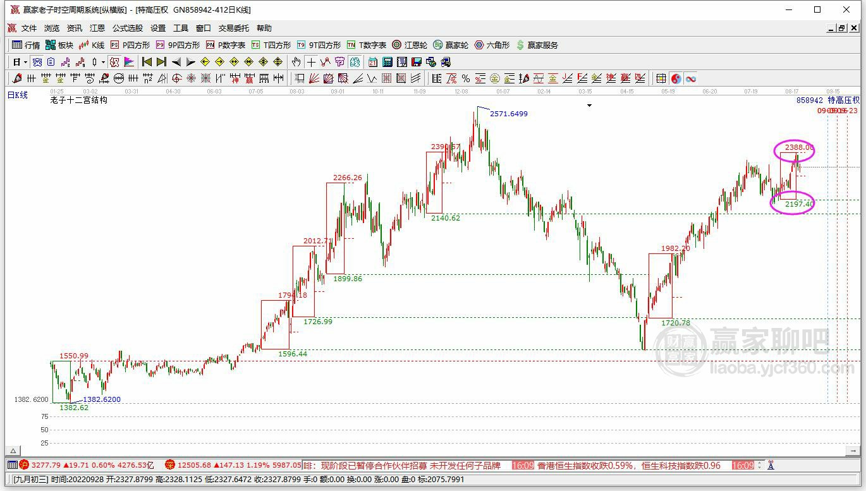Open the 帮助 menu
866x491 pixels.
264,28
